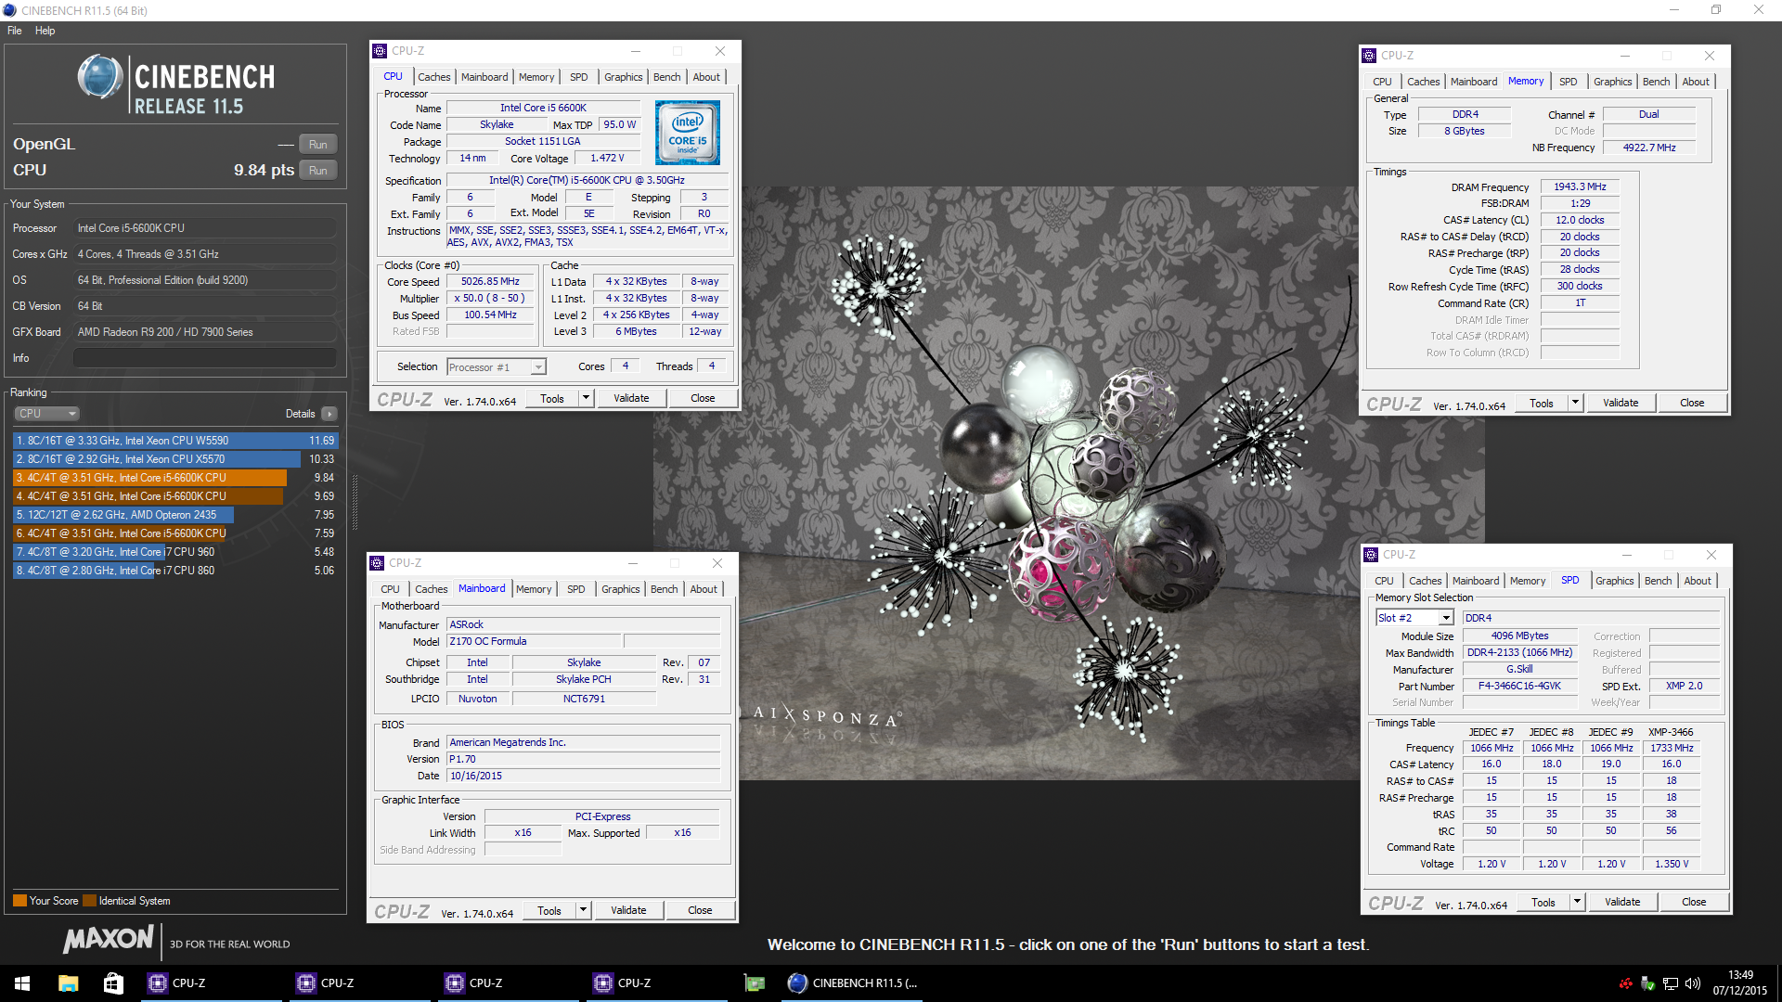Click Tools button in Mainboard CPU-Z window
1782x1002 pixels.
click(549, 910)
